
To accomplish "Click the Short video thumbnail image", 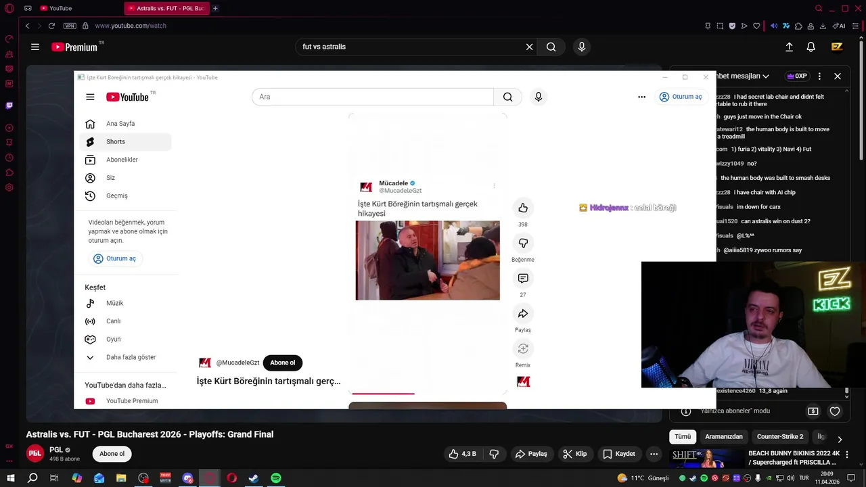I will click(428, 260).
